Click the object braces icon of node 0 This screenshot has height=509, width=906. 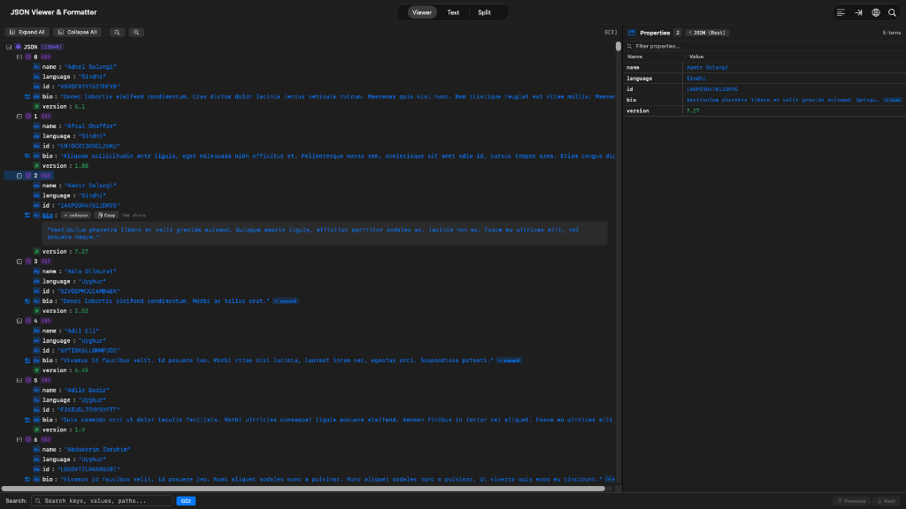[x=27, y=57]
